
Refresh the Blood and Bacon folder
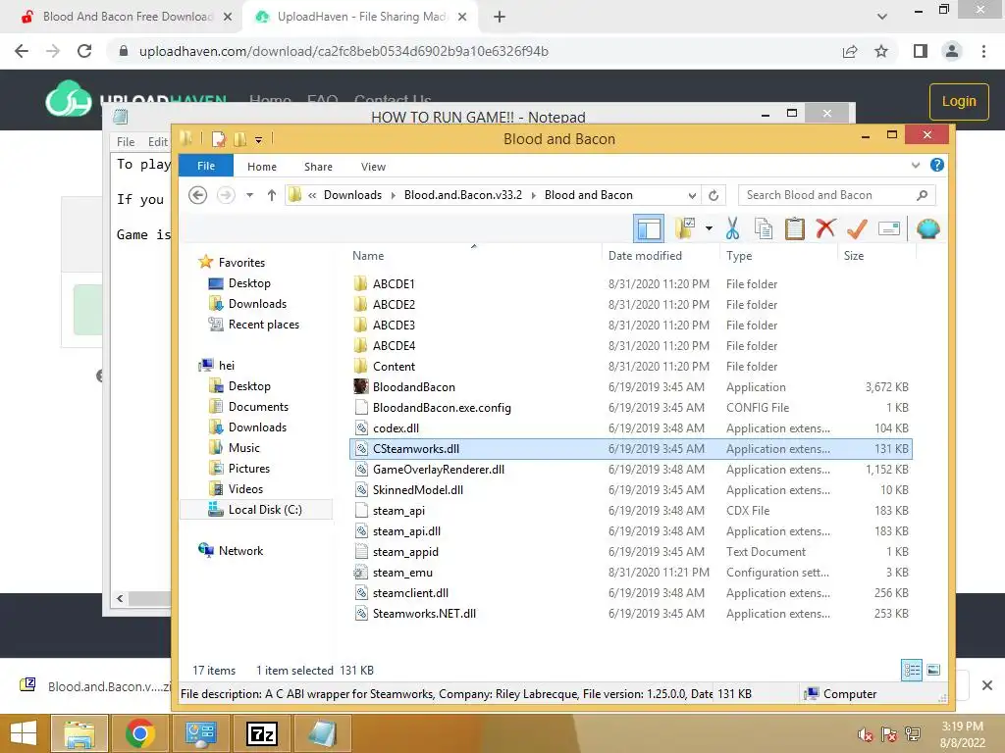714,195
